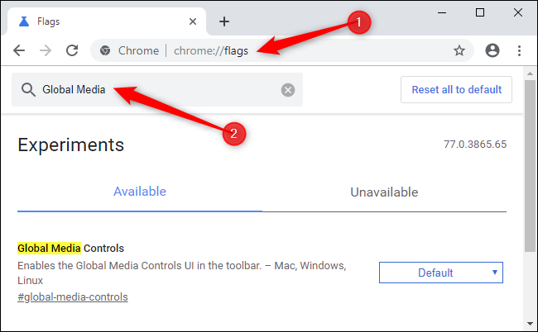Click the magnifier search icon
Screen dimensions: 538x332
coord(28,90)
